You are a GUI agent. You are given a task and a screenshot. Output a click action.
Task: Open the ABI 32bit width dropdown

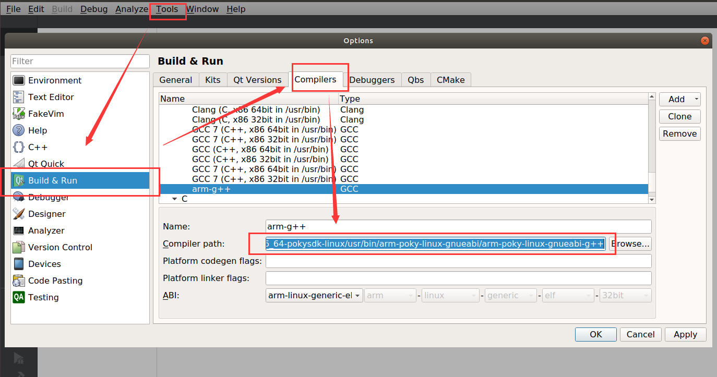[626, 295]
